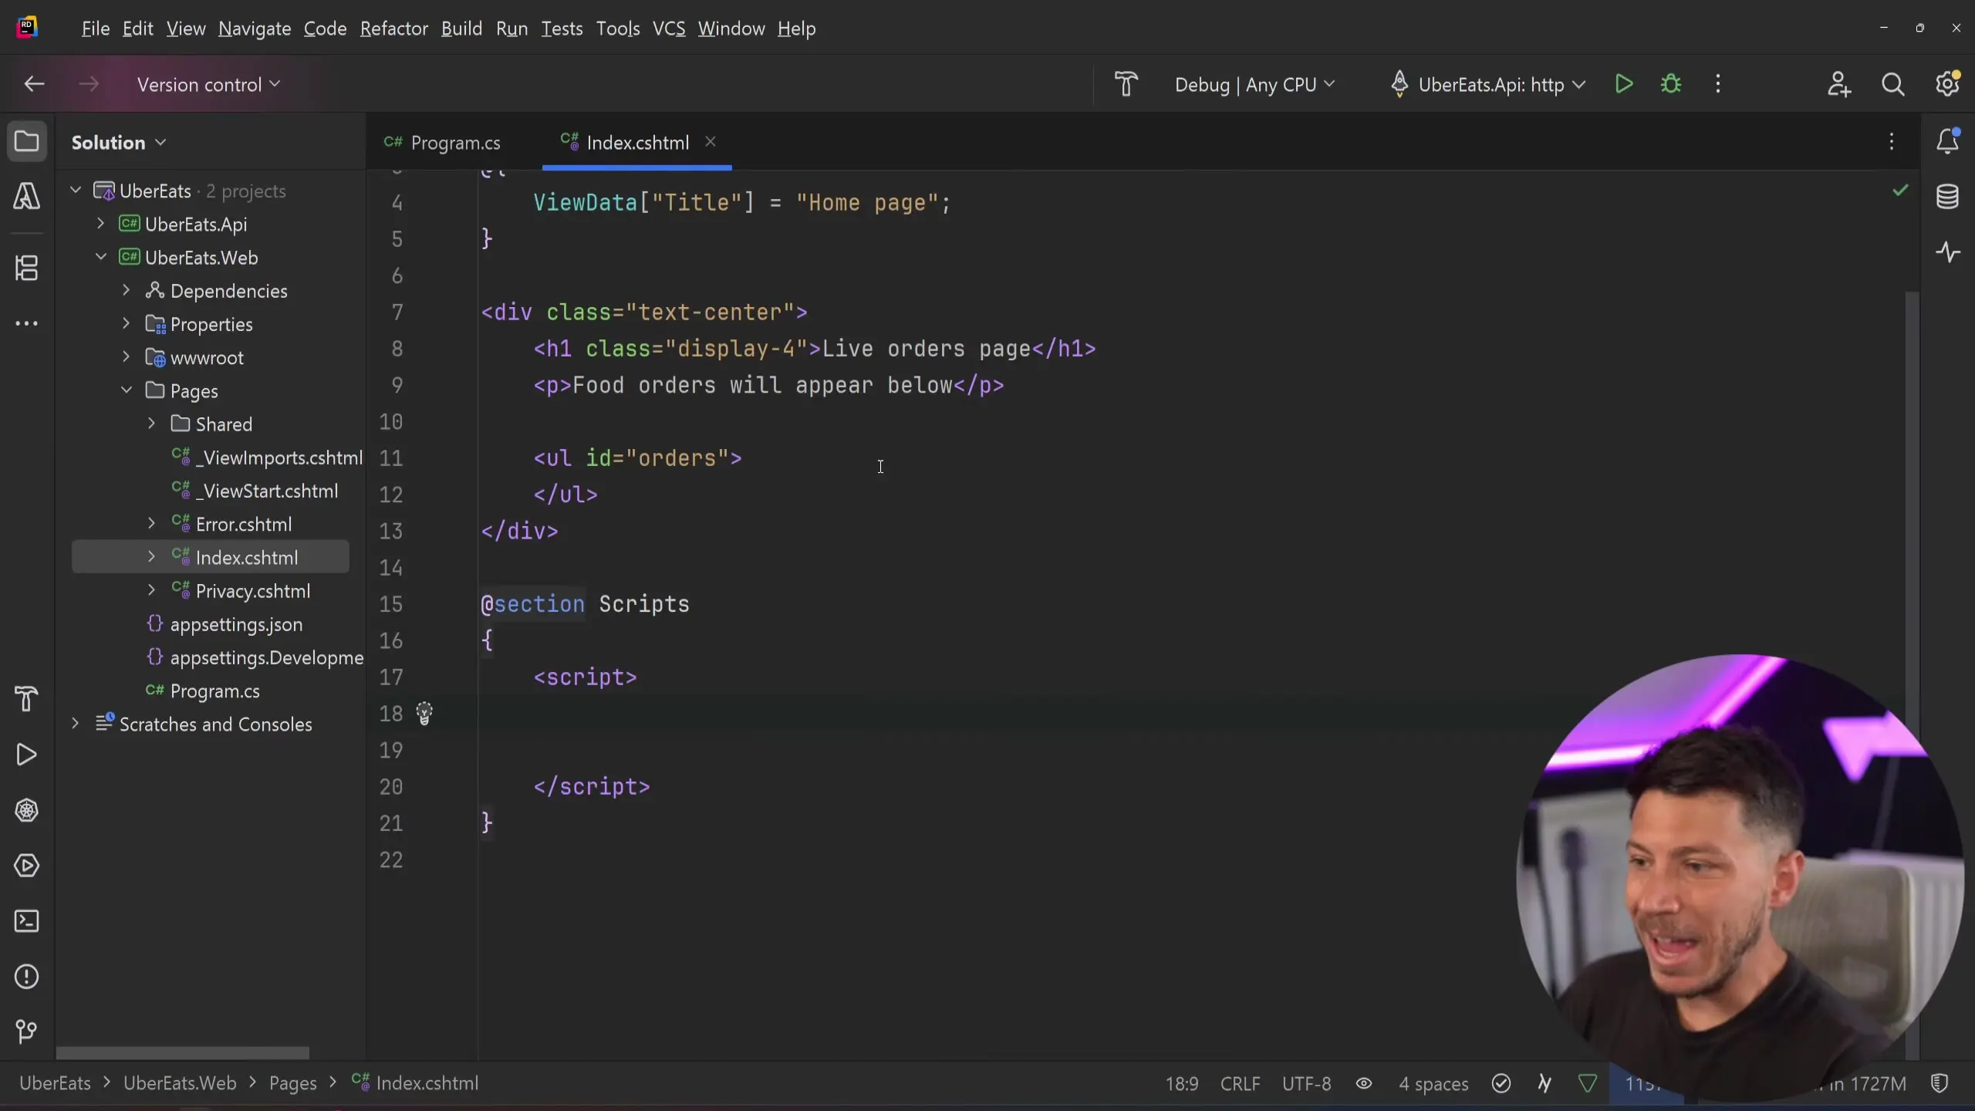Select appsettings.json in solution tree
1975x1111 pixels.
point(236,624)
